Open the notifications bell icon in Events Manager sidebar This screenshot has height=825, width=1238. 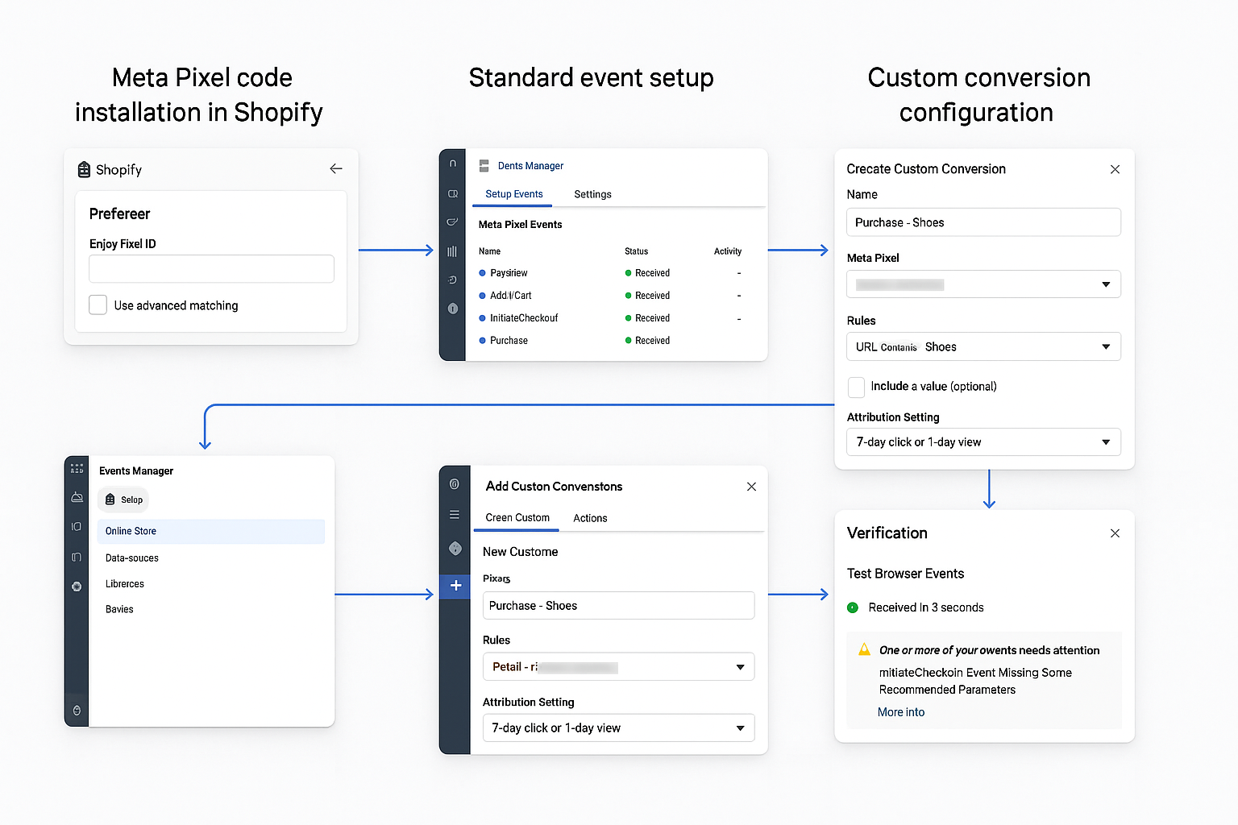(x=76, y=498)
